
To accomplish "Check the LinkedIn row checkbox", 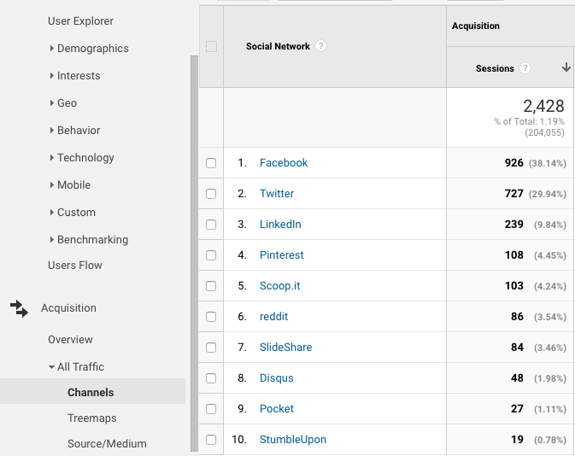I will pyautogui.click(x=211, y=225).
